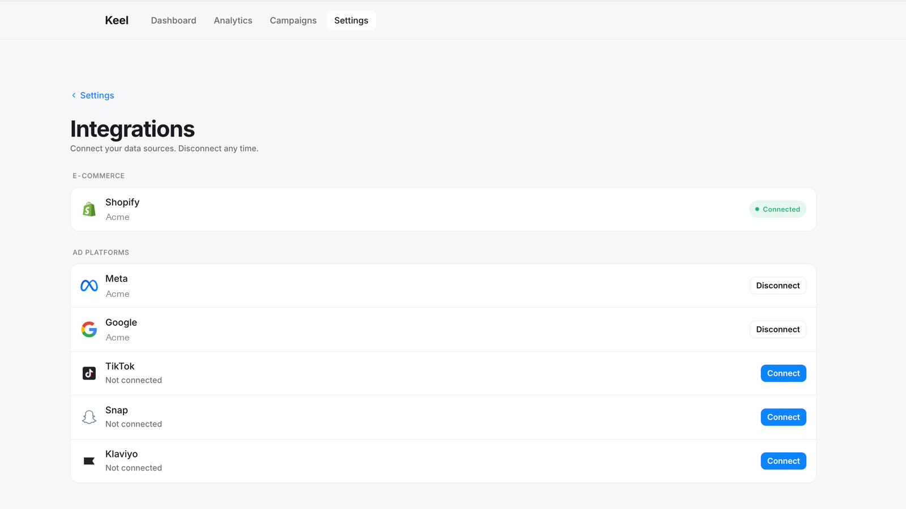Click the Acme account under Meta
This screenshot has height=509, width=906.
(118, 294)
